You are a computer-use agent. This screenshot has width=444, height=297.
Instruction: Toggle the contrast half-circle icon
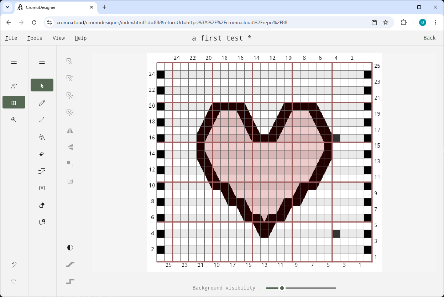(x=70, y=248)
